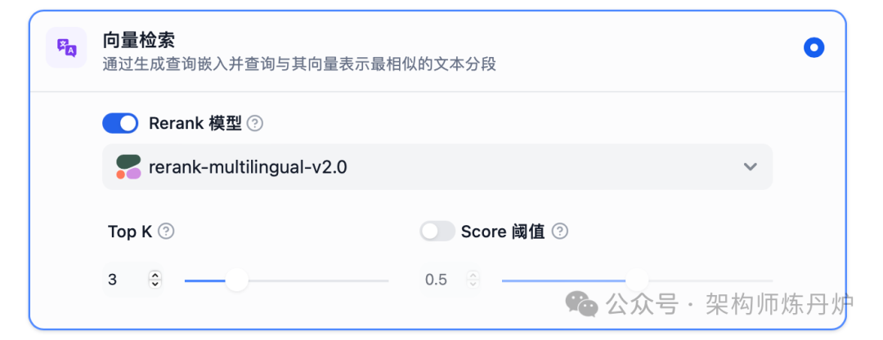This screenshot has width=883, height=340.
Task: Disable the Rerank 模型 toggle
Action: 120,123
